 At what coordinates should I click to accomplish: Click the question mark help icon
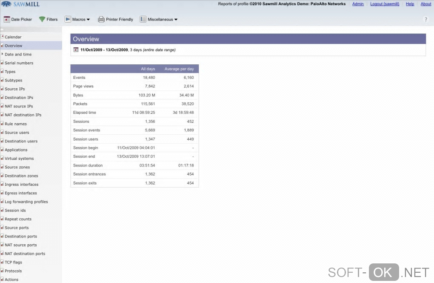425,20
